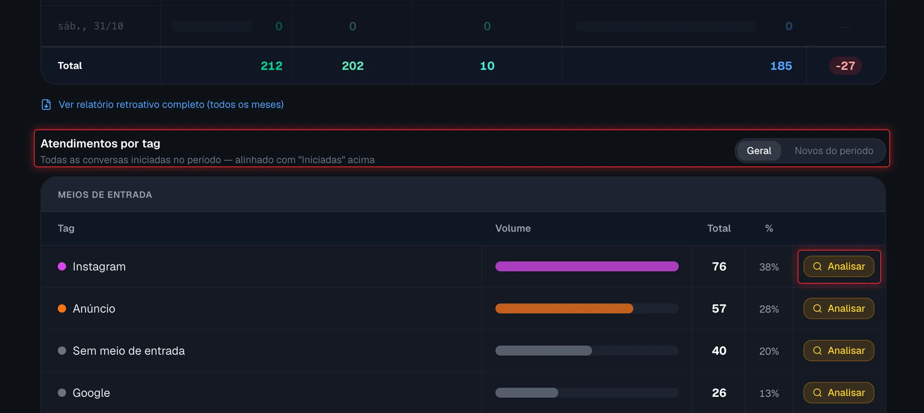
Task: Click the magnifier icon in Anúncio's Analisar button
Action: tap(817, 309)
